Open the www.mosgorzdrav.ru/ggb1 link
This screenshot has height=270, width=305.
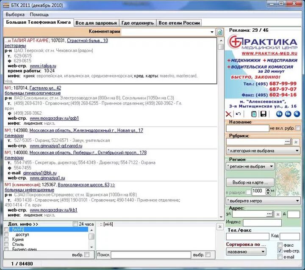pos(54,118)
